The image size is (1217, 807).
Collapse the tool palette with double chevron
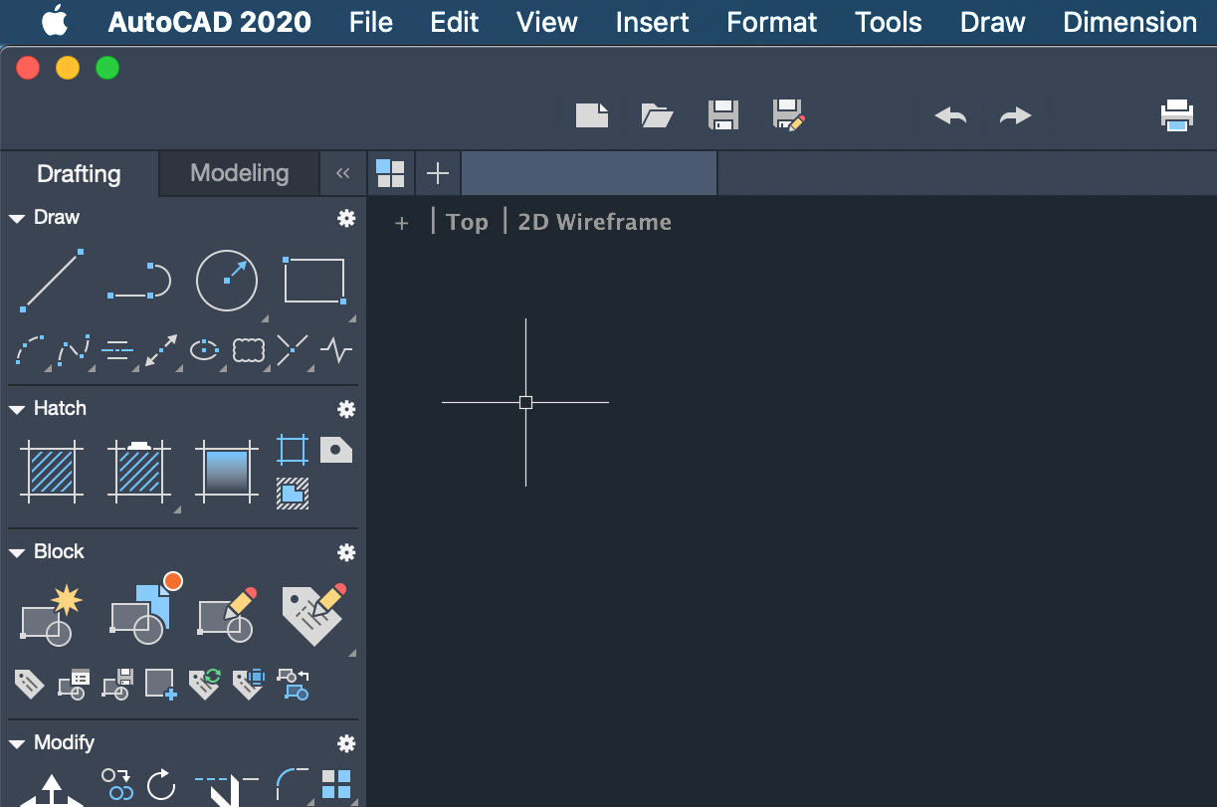(343, 174)
